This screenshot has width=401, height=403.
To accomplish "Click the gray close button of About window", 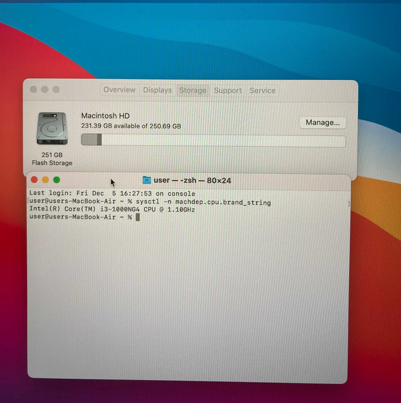I will (33, 89).
